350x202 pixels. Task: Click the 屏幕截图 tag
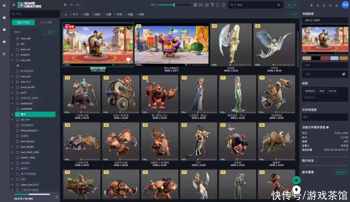310,91
